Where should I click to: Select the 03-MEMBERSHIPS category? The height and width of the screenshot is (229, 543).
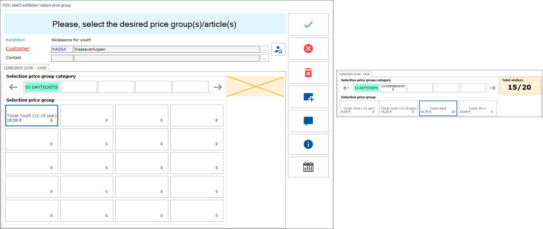click(393, 88)
